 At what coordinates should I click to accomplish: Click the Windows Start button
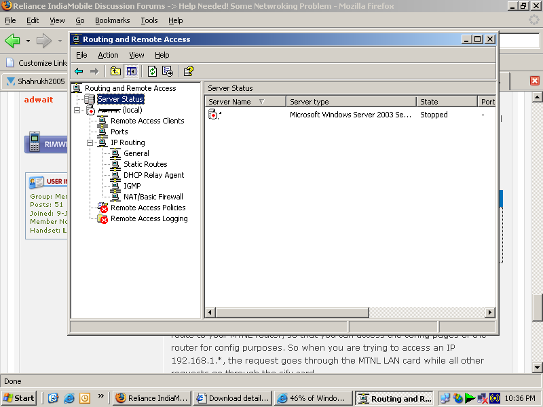(x=19, y=398)
